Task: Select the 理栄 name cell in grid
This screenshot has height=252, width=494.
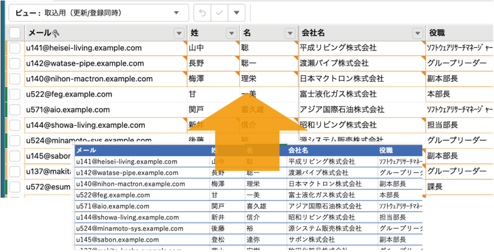Action: click(x=269, y=79)
